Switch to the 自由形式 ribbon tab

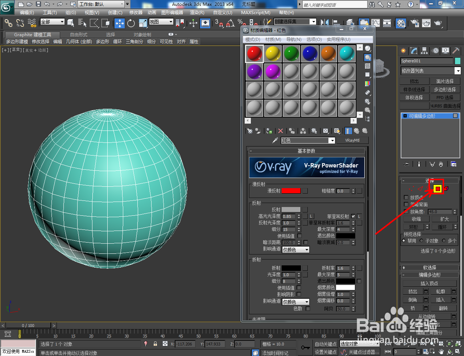79,35
